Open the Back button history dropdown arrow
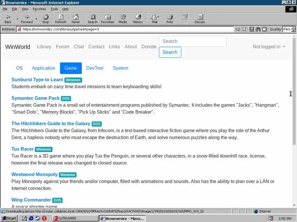 click(17, 19)
